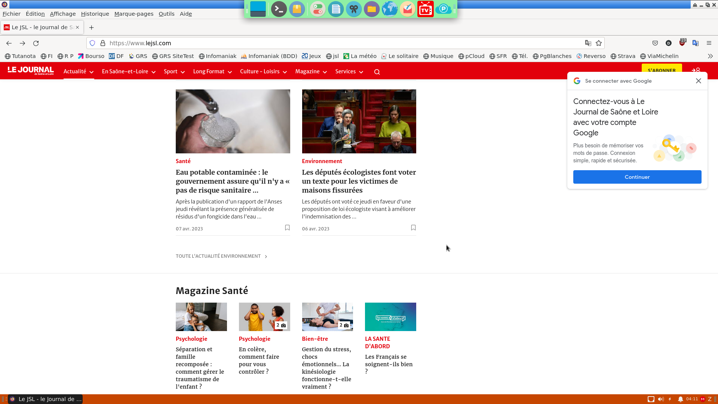Expand the Actualité dropdown menu
The height and width of the screenshot is (404, 718).
click(78, 71)
